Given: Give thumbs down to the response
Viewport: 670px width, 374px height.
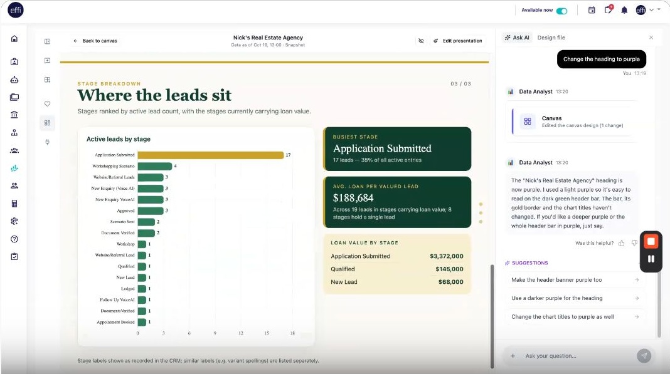Looking at the screenshot, I should [634, 243].
